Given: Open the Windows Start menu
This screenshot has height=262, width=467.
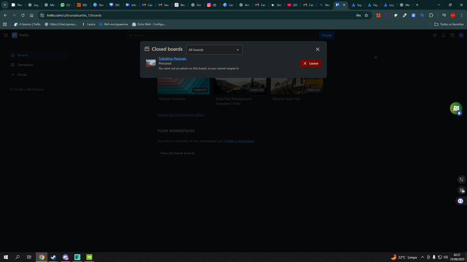Looking at the screenshot, I should click(x=6, y=257).
